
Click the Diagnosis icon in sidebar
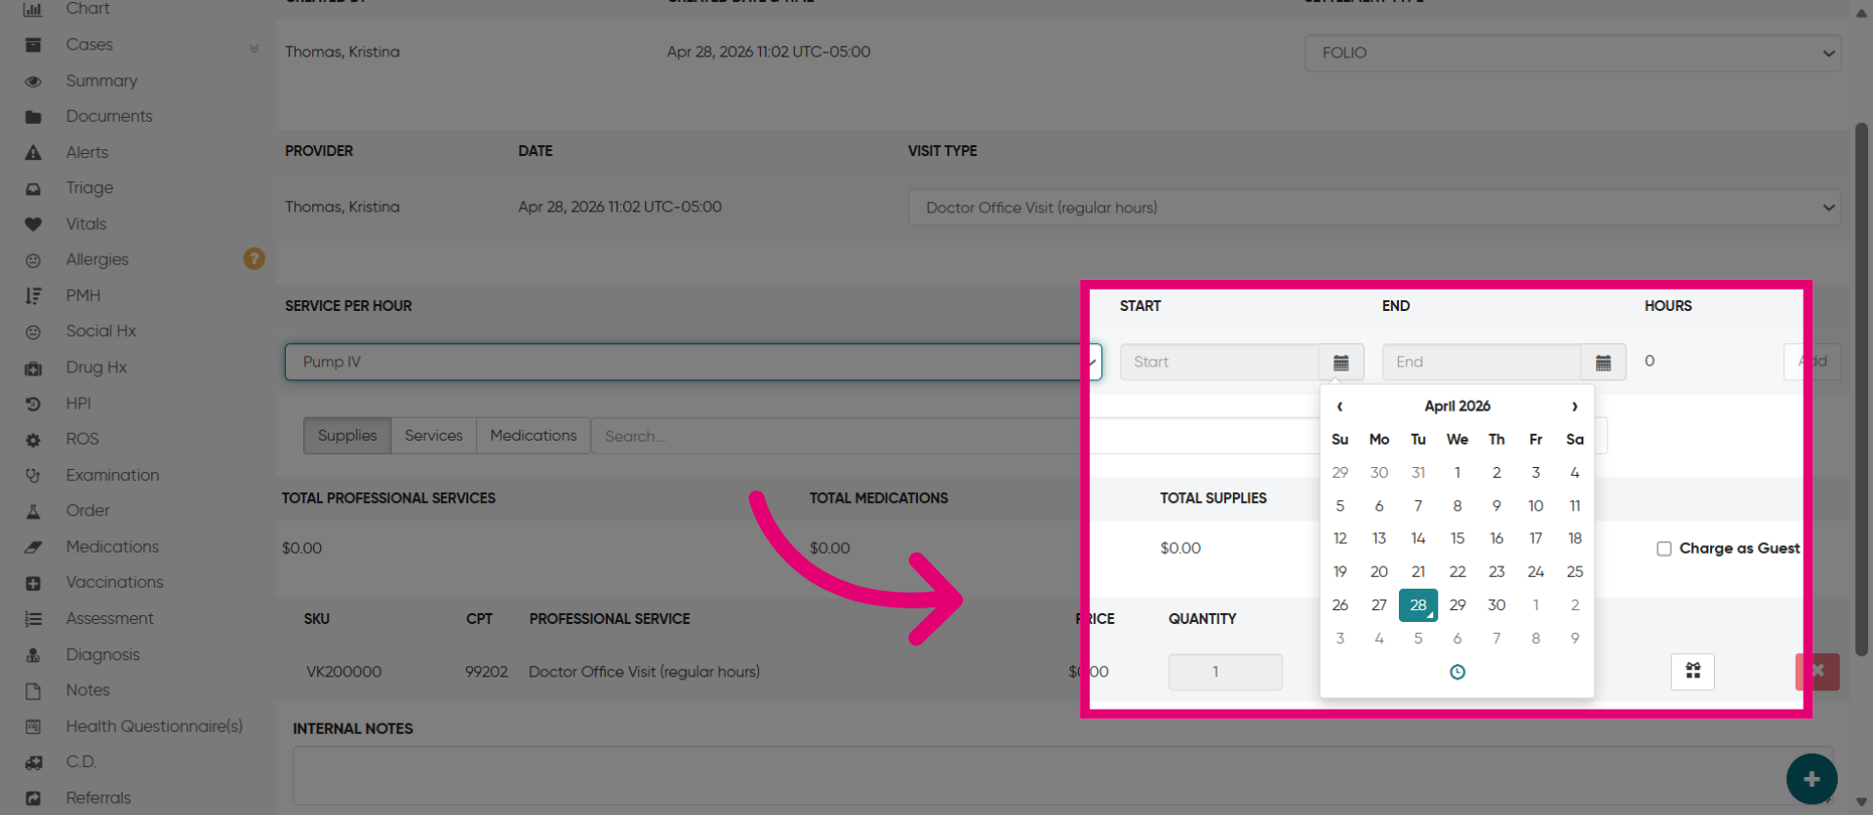(x=33, y=655)
